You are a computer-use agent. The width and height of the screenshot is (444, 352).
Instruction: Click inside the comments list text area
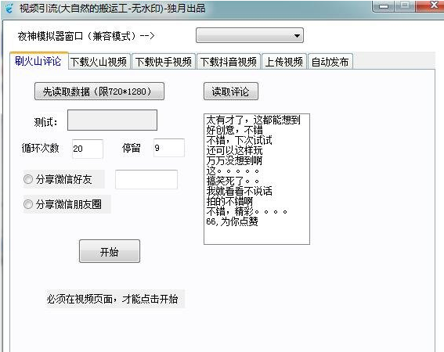click(x=257, y=179)
